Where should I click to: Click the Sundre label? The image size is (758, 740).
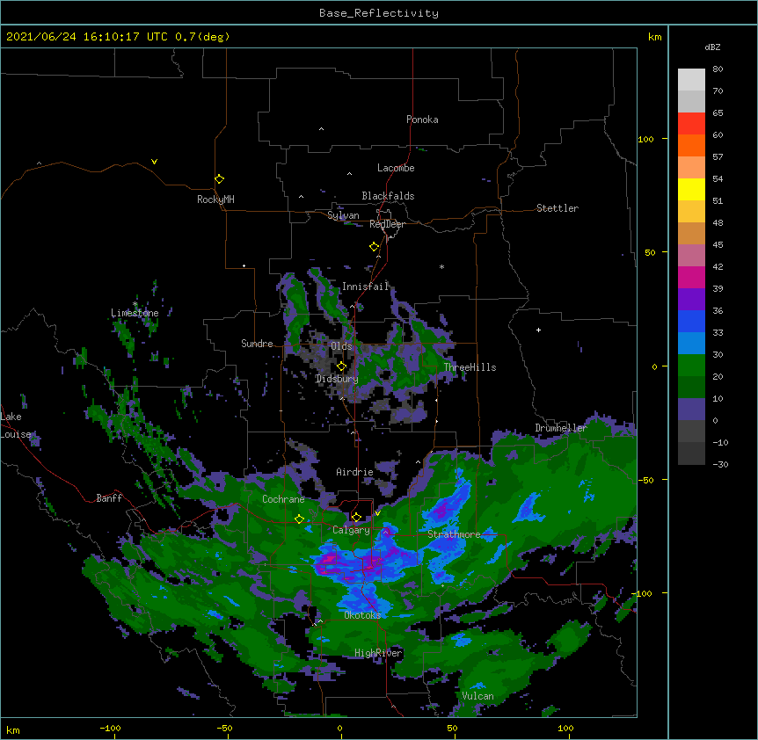[257, 344]
